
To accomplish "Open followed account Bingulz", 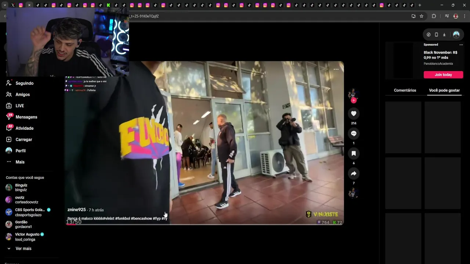I will [x=21, y=188].
